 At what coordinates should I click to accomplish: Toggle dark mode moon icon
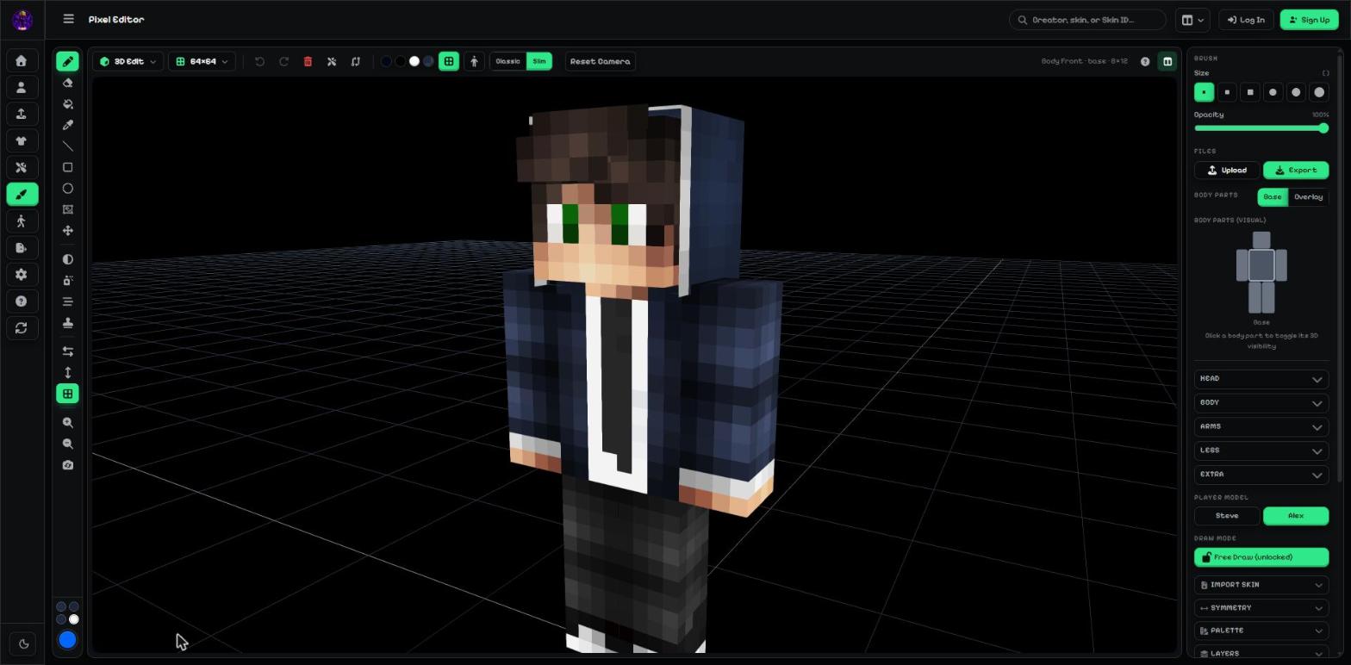[x=22, y=643]
